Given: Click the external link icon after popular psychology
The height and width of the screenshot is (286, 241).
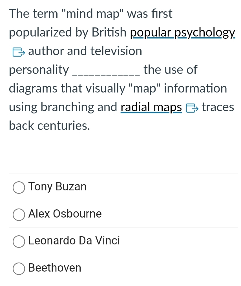Looking at the screenshot, I should pyautogui.click(x=19, y=52).
